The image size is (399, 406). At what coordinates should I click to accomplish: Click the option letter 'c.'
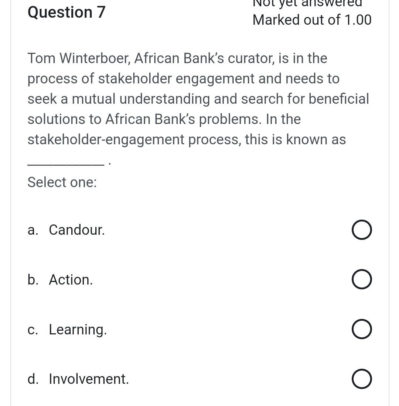(x=33, y=330)
